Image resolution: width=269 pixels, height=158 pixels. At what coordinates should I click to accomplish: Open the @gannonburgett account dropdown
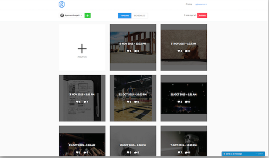(71, 16)
